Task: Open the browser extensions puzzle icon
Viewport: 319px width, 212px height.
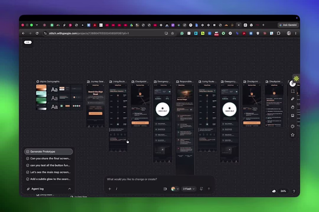Action: pyautogui.click(x=278, y=33)
